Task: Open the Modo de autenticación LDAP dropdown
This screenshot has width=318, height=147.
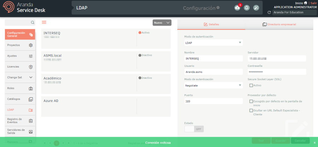Action: tap(213, 43)
